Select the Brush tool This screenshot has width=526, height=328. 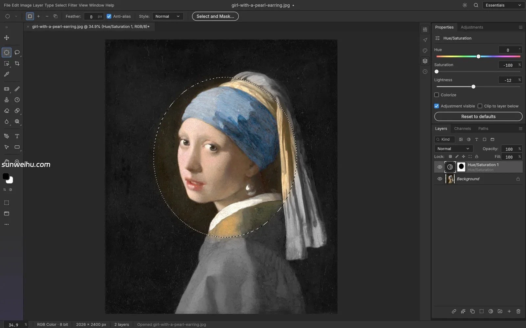tap(17, 89)
